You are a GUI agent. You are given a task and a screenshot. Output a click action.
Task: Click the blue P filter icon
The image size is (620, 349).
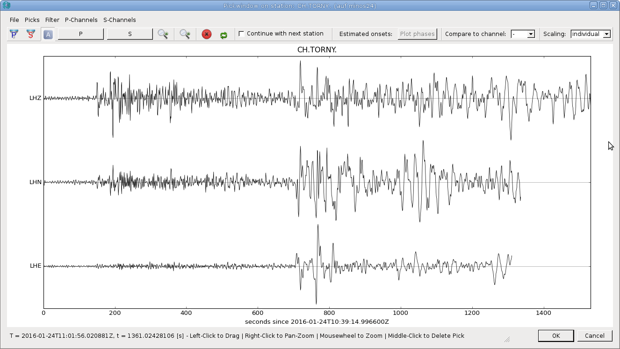[x=14, y=34]
